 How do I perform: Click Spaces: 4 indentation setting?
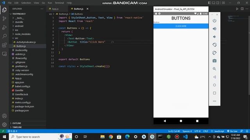(187, 131)
